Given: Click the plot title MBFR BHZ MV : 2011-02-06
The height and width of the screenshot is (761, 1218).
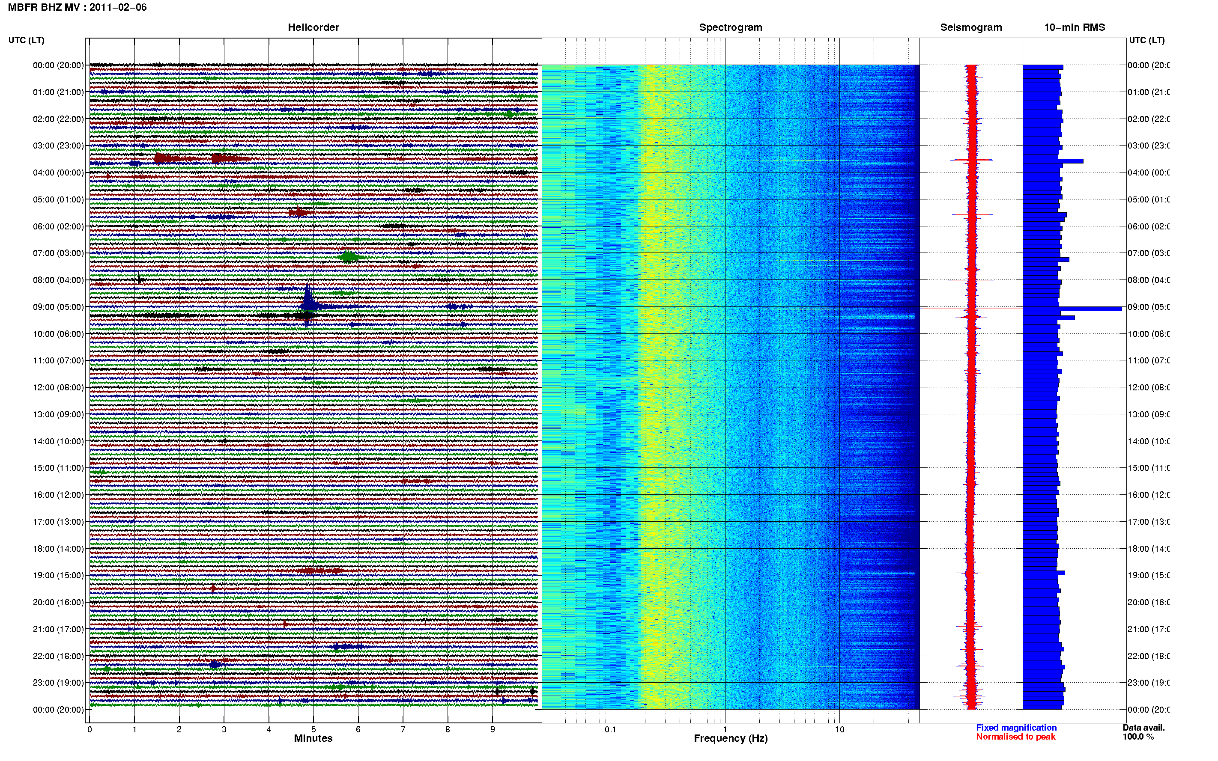Looking at the screenshot, I should [78, 8].
